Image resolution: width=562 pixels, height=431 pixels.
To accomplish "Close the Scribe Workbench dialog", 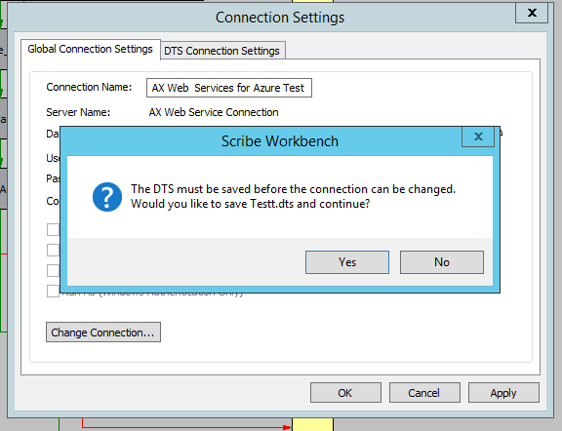I will (x=478, y=137).
